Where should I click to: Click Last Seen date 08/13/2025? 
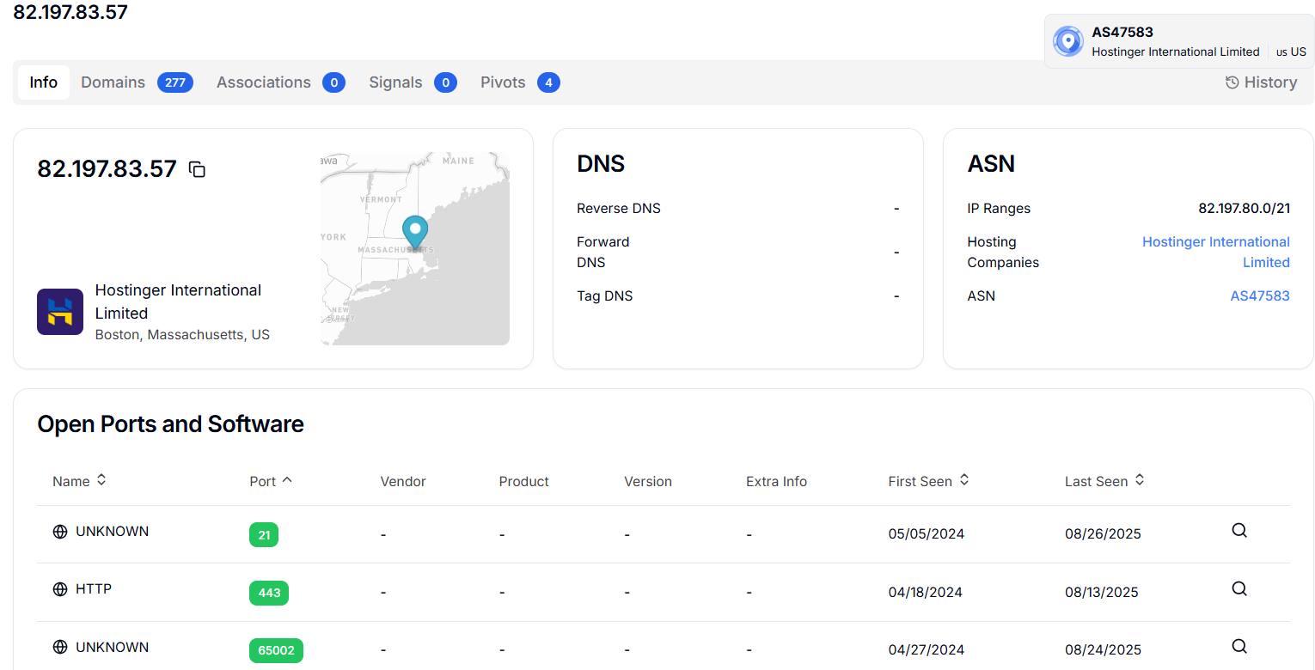pos(1102,593)
